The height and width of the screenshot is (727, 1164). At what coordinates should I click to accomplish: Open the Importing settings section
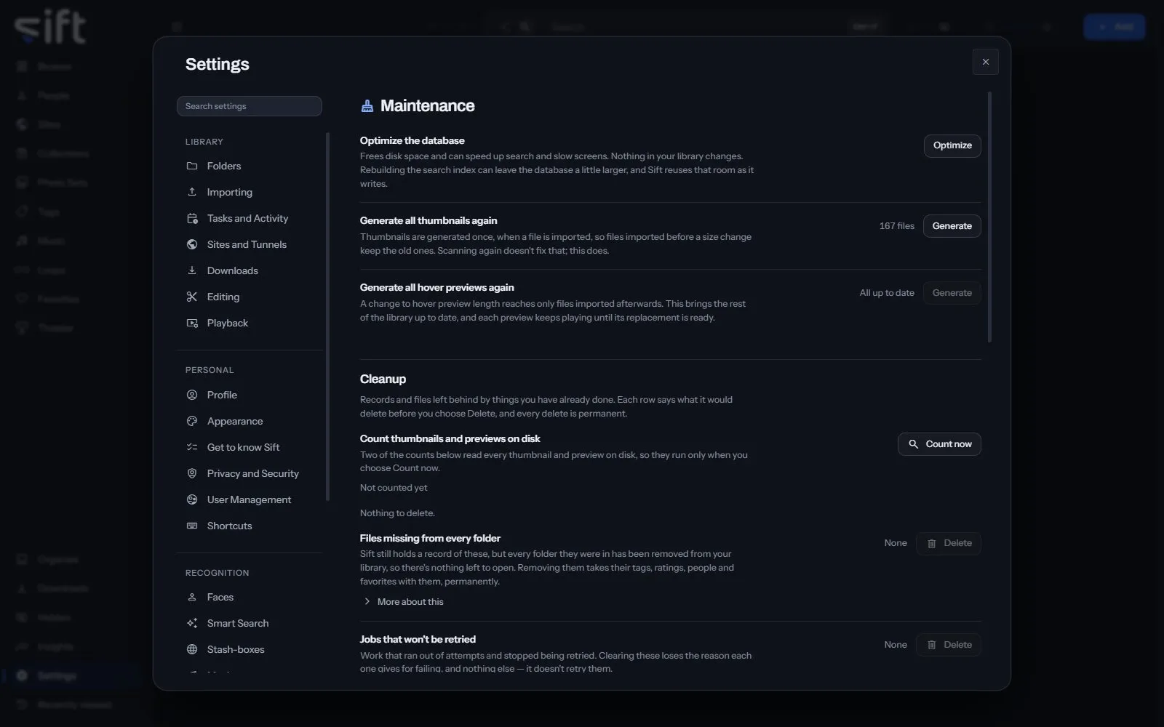(250, 192)
